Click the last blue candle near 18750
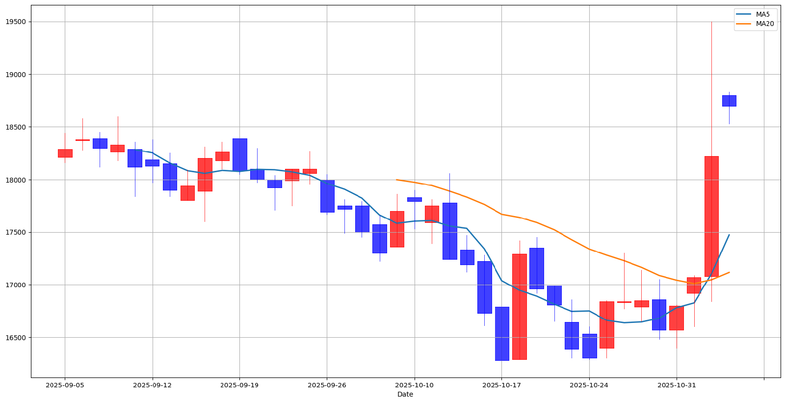 pos(729,101)
